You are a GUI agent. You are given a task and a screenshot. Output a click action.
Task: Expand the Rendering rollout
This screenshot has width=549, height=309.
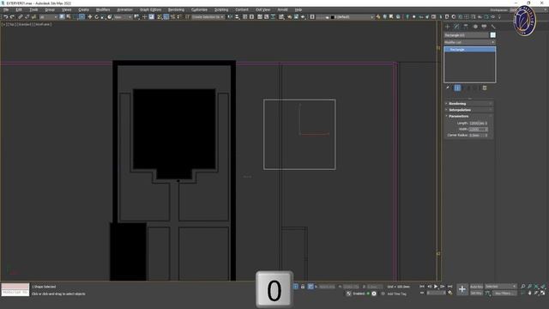[469, 104]
